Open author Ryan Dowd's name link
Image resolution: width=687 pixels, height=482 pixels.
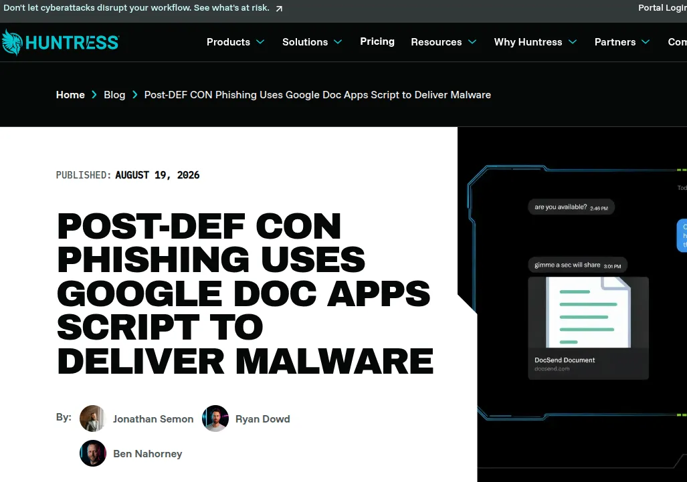coord(263,419)
